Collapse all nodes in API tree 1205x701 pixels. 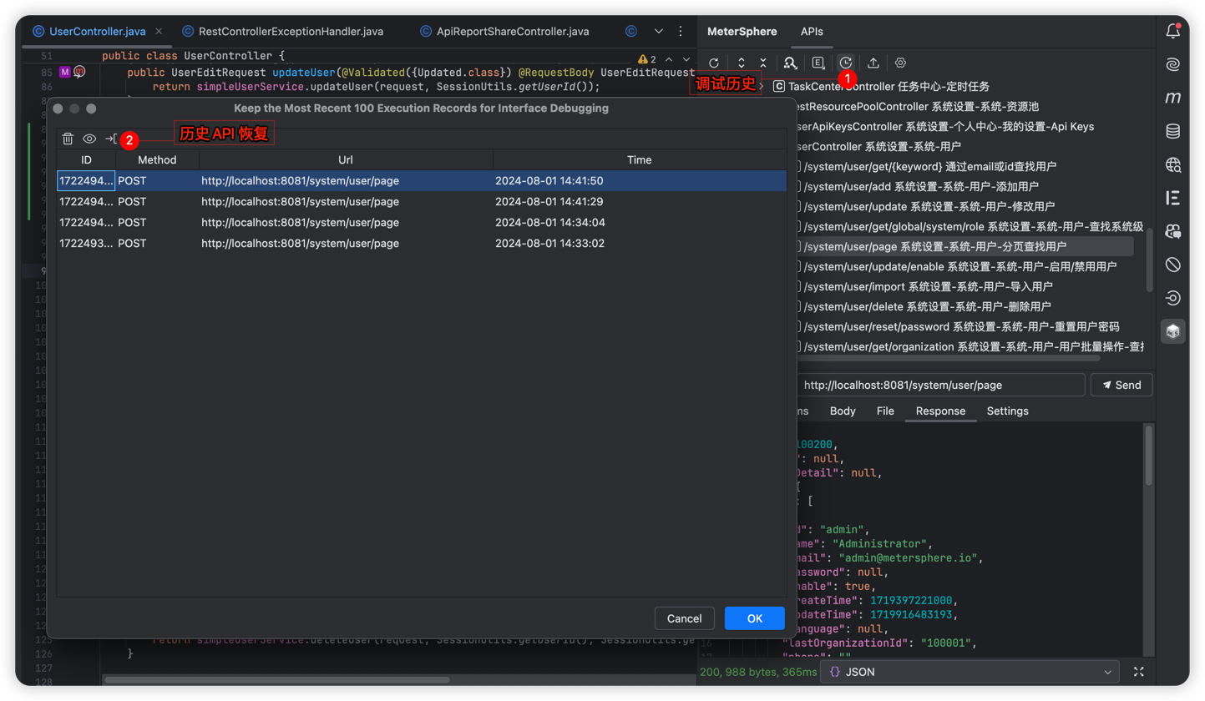click(x=762, y=63)
